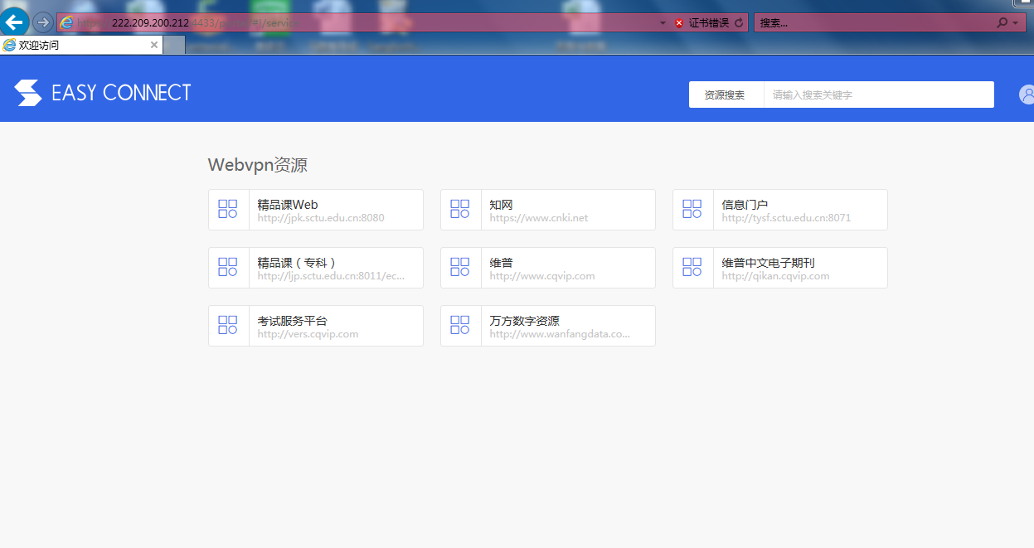Viewport: 1034px width, 548px height.
Task: Click the grid icon for 万方数字资源
Action: click(x=460, y=325)
